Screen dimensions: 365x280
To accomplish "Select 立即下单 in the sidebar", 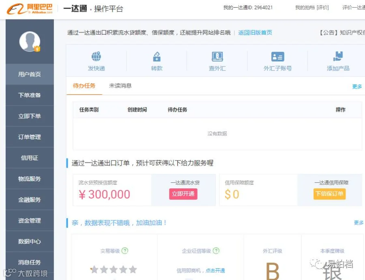I will 30,116.
